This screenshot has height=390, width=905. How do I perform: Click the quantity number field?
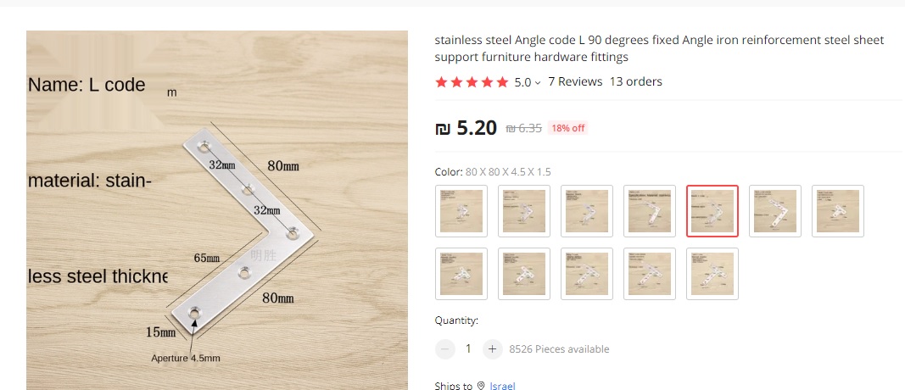tap(468, 348)
